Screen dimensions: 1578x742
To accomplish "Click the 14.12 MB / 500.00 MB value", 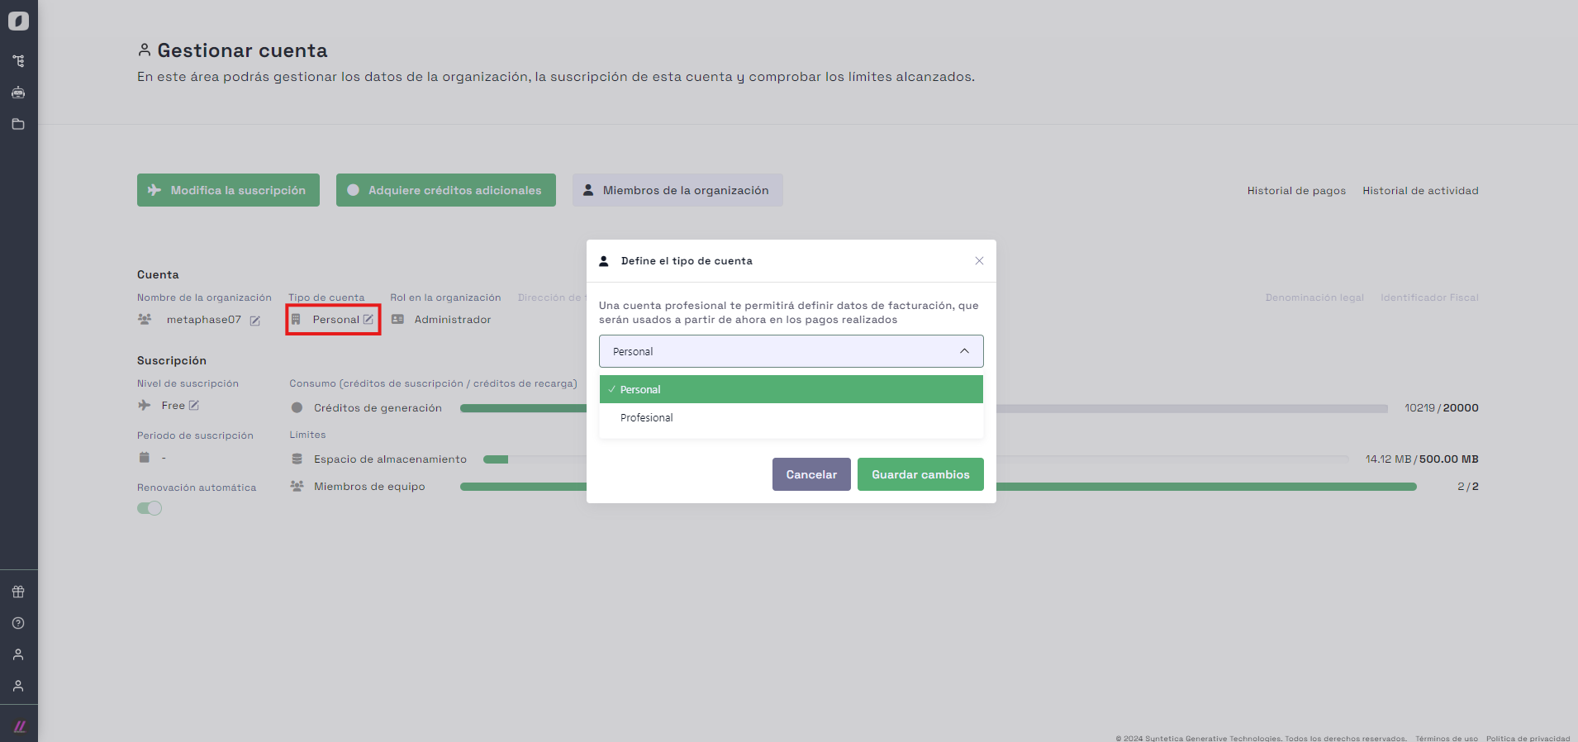I will (1422, 459).
